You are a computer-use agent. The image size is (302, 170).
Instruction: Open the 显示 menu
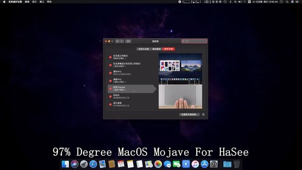[34, 2]
